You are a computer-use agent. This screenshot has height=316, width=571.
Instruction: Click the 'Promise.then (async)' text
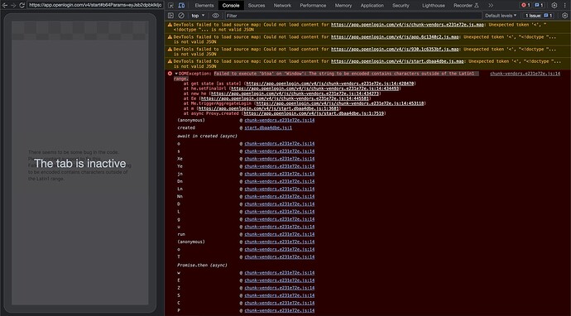click(x=202, y=265)
